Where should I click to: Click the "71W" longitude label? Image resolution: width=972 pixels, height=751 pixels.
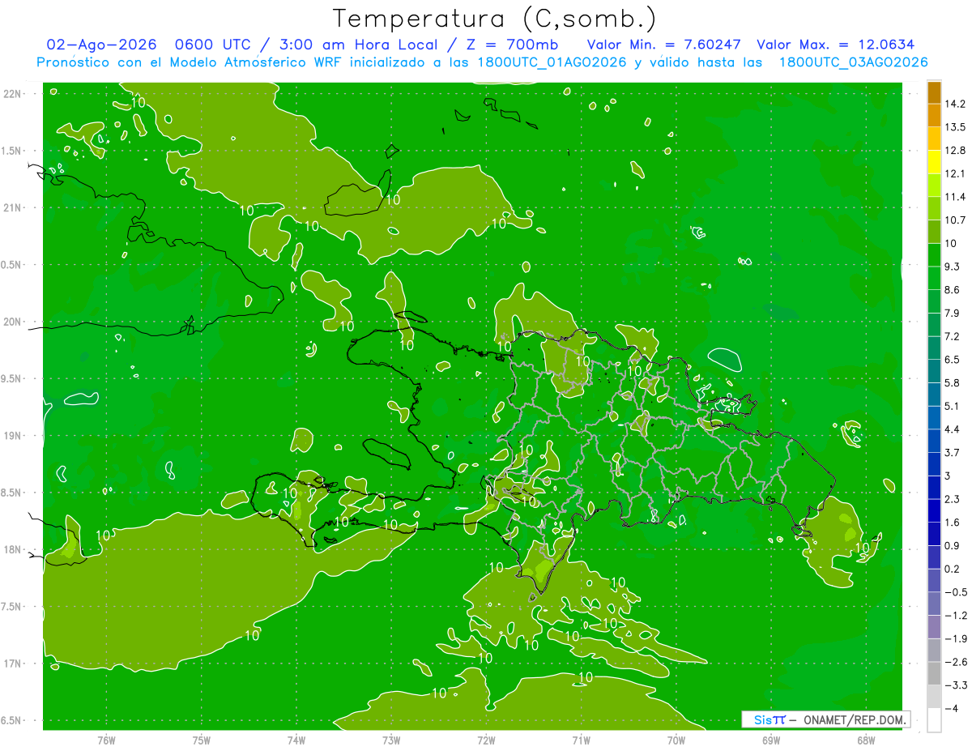[x=581, y=740]
